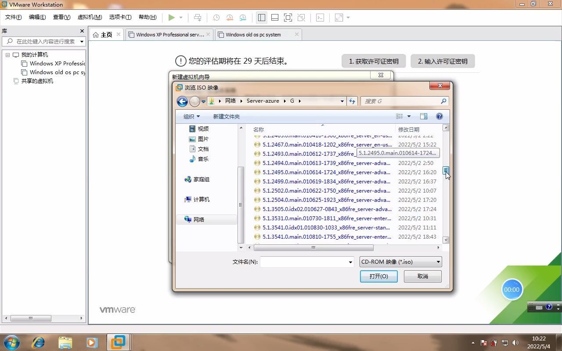562x351 pixels.
Task: Open the 帮助(H) menu
Action: point(148,17)
